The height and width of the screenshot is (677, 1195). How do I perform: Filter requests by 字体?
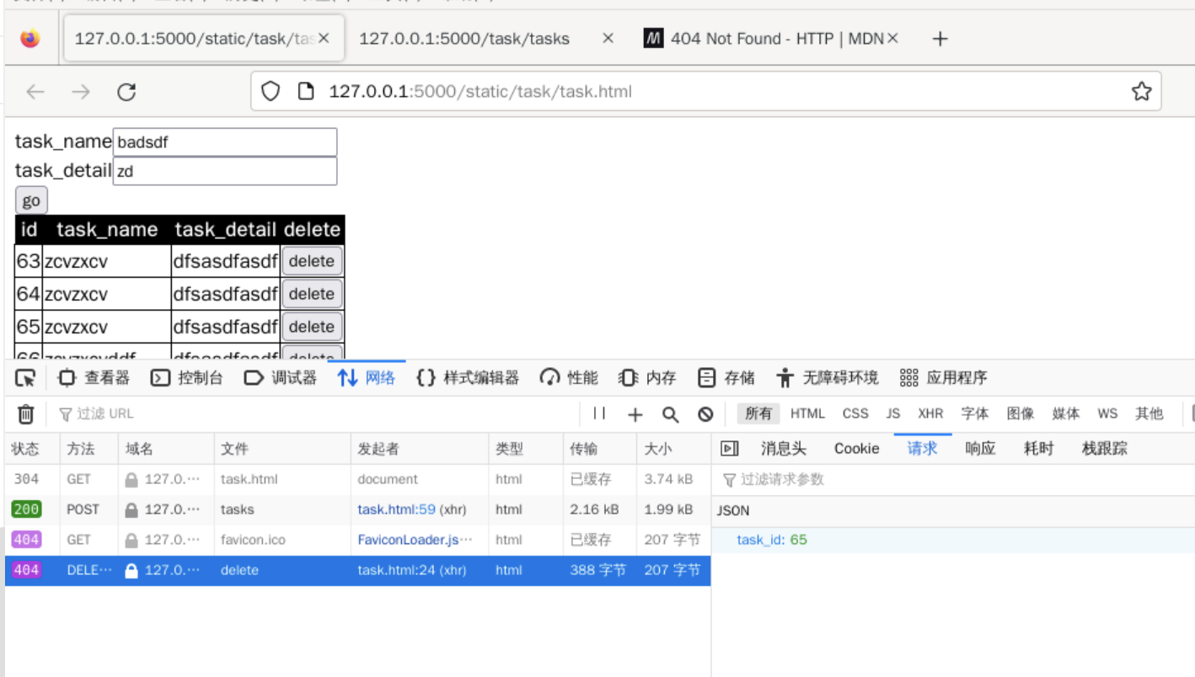pyautogui.click(x=975, y=413)
